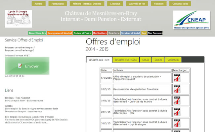Click the date cell 20/5/15
This screenshot has height=132, width=215.
pos(107,89)
